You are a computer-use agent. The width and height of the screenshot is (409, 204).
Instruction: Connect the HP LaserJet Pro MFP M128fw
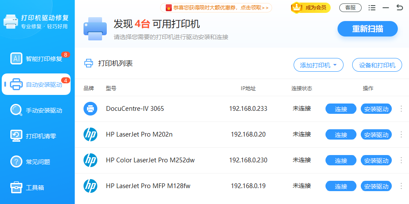[x=341, y=186]
